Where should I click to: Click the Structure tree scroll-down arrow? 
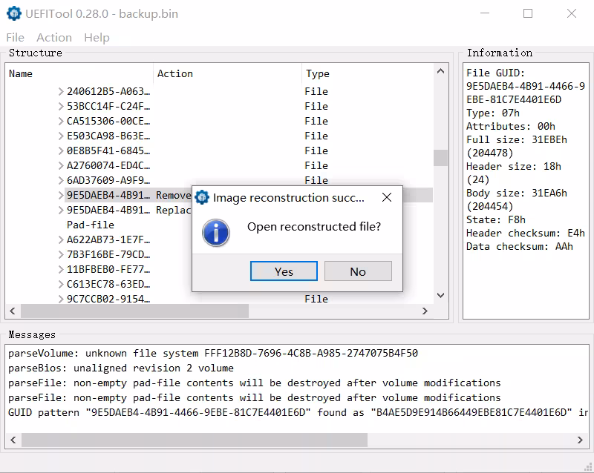click(440, 295)
